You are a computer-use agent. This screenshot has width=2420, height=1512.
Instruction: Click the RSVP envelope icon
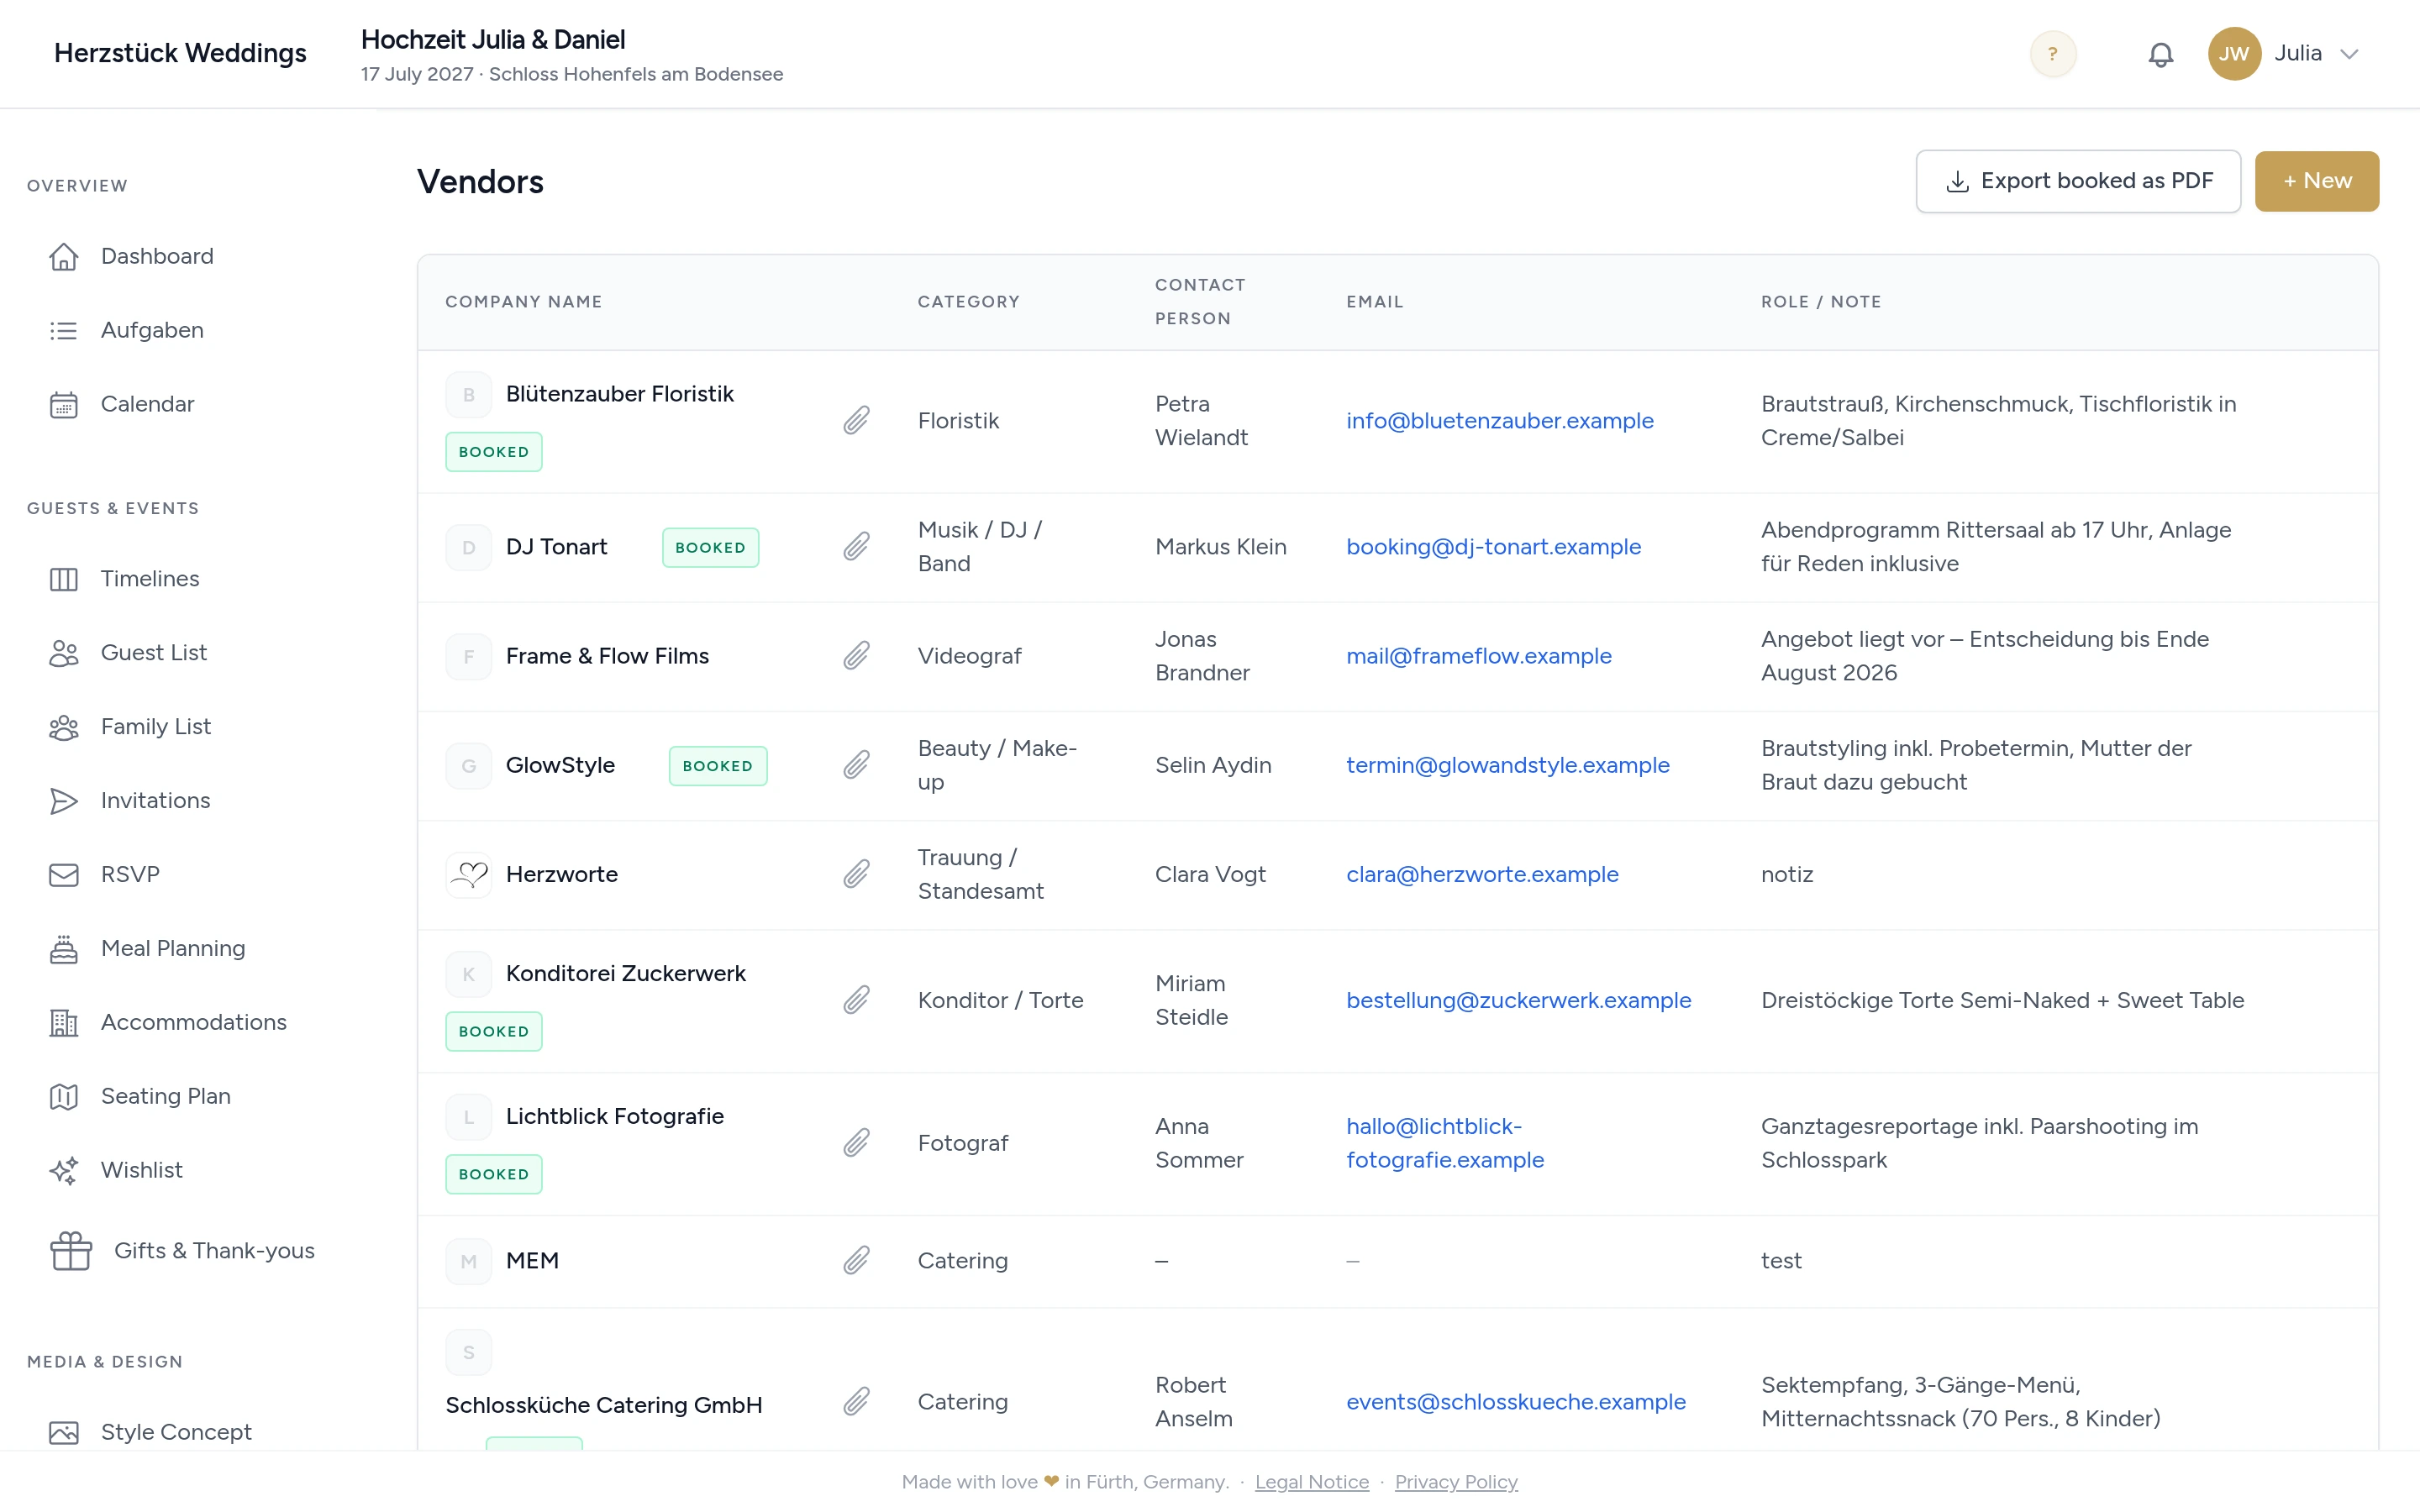[64, 875]
